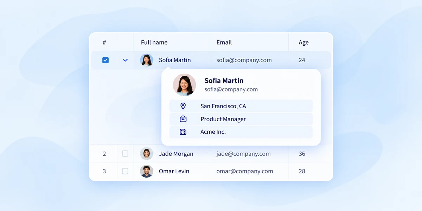422x211 pixels.
Task: Select the San Francisco, CA detail row
Action: click(241, 106)
